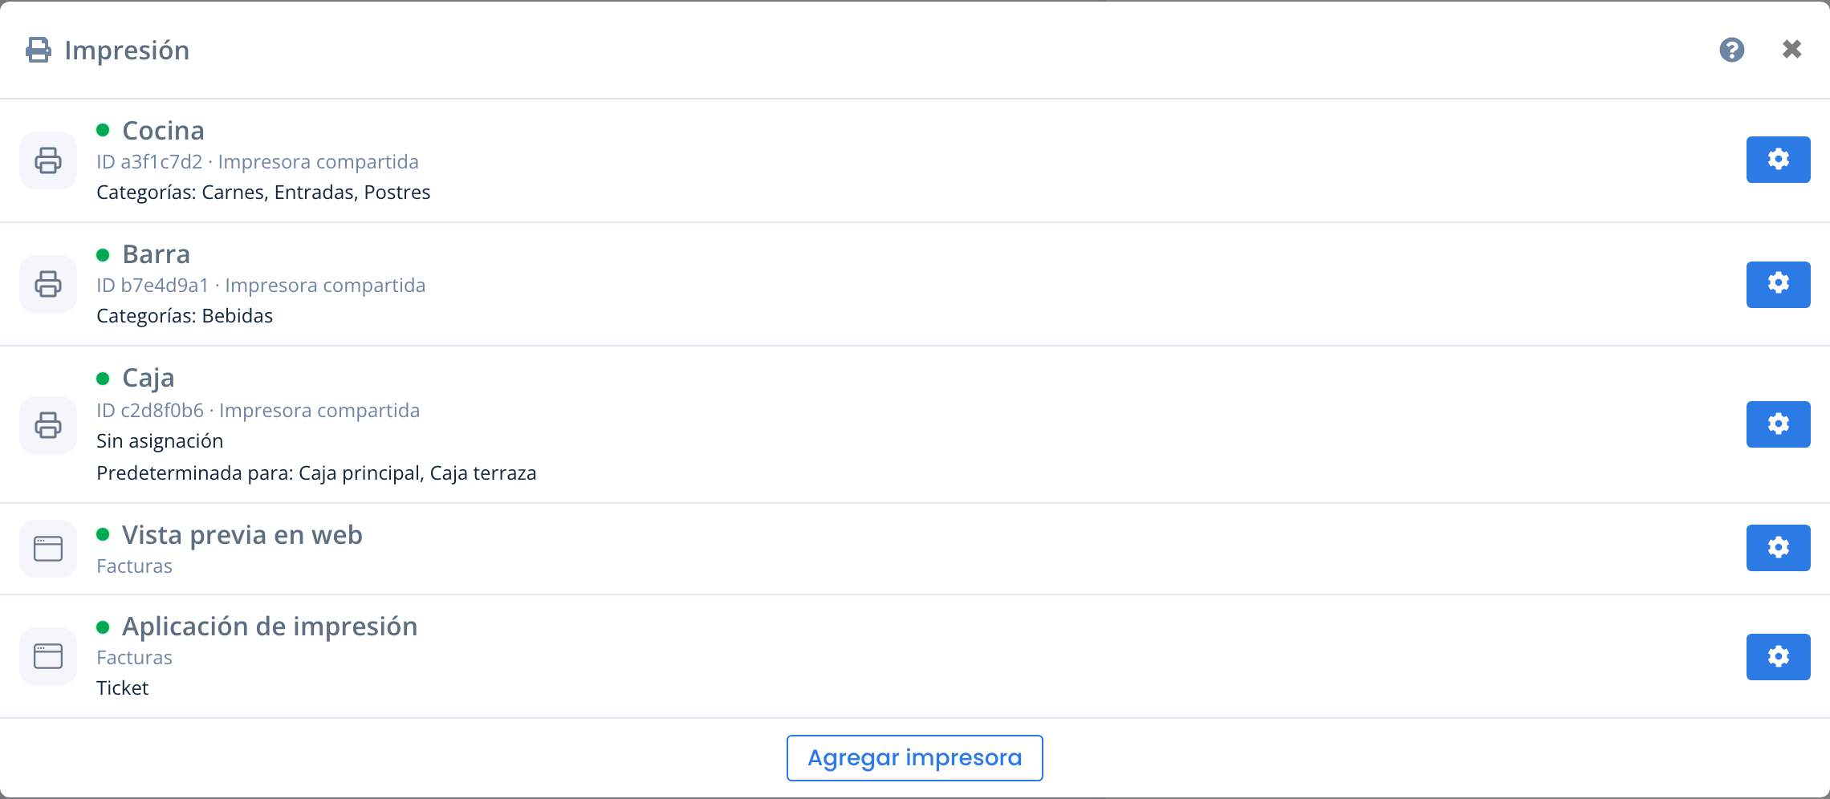Image resolution: width=1830 pixels, height=799 pixels.
Task: Click the Vista previa en web window icon
Action: pyautogui.click(x=48, y=549)
